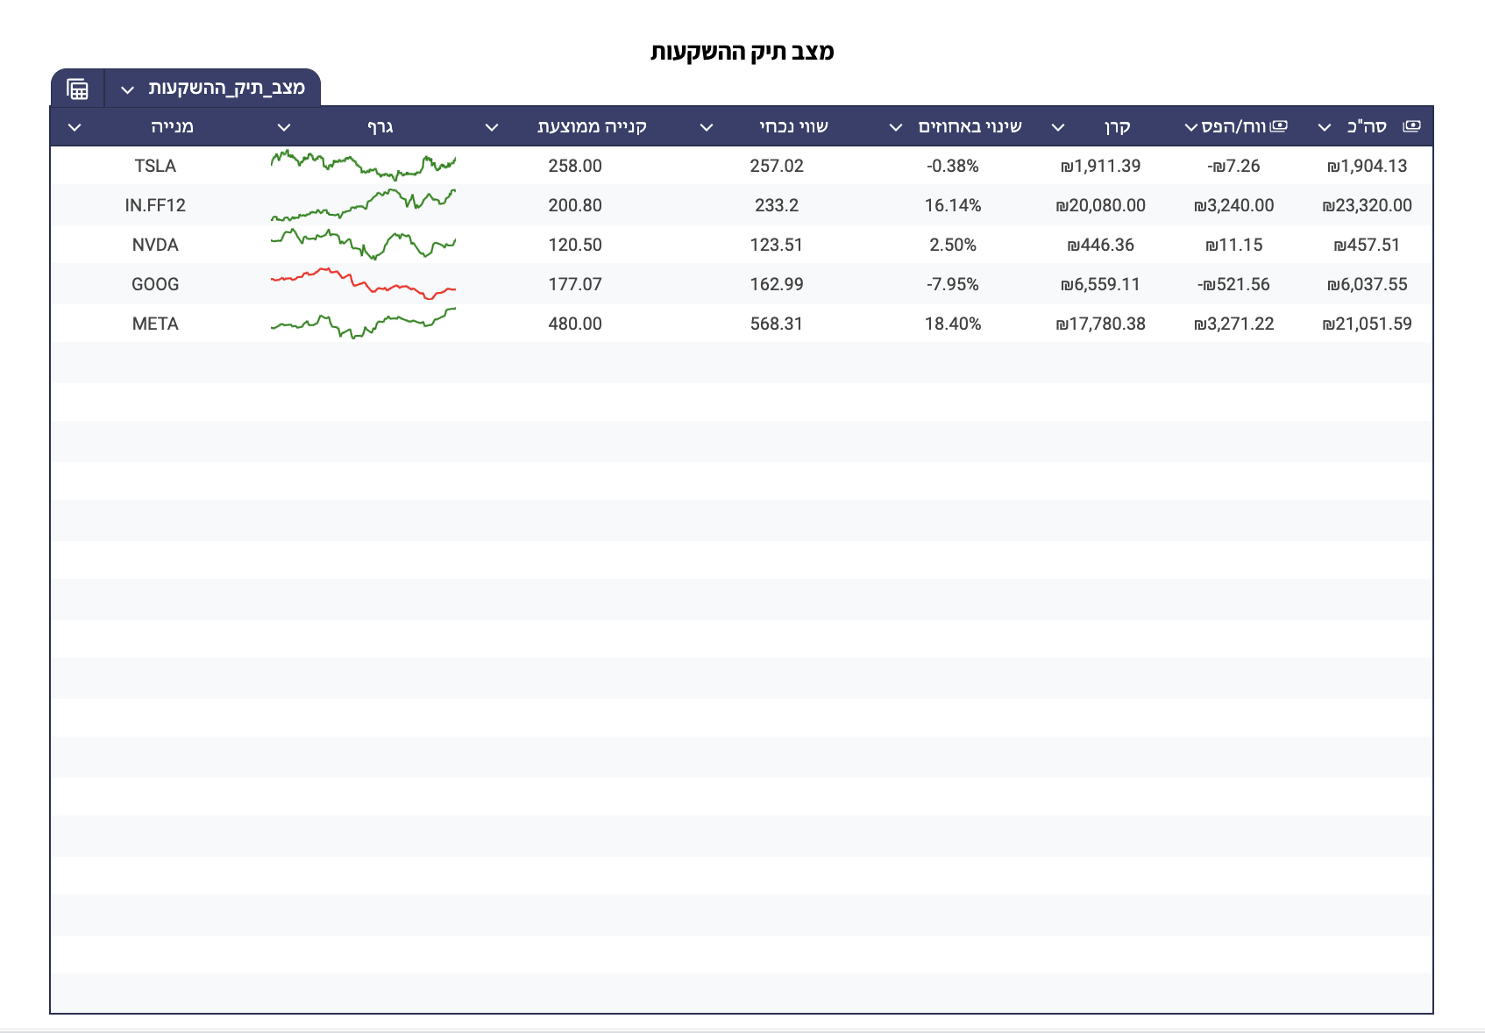Click the מצב תיק ההשקעות page title
The height and width of the screenshot is (1033, 1485).
point(742,51)
